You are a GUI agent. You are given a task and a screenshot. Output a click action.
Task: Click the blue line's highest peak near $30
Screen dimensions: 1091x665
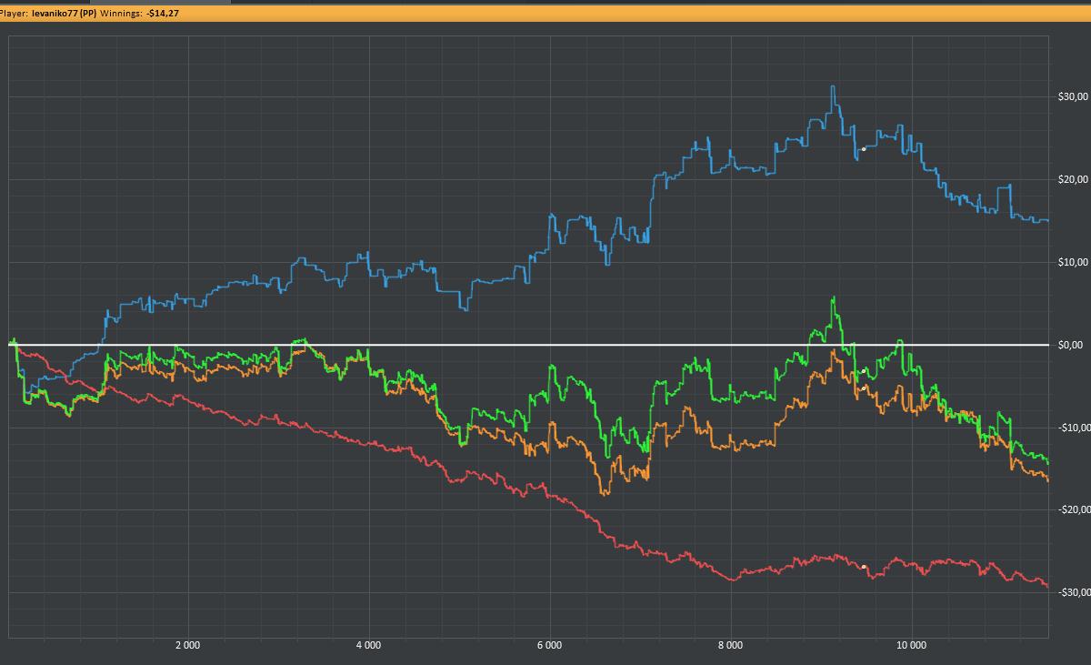click(x=832, y=87)
